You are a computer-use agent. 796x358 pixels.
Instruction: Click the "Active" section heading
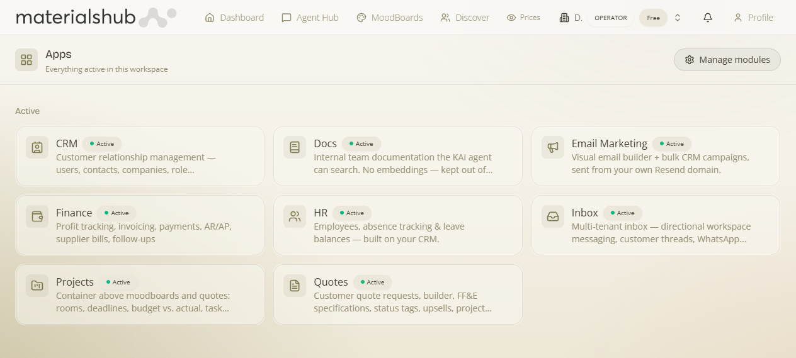point(28,111)
